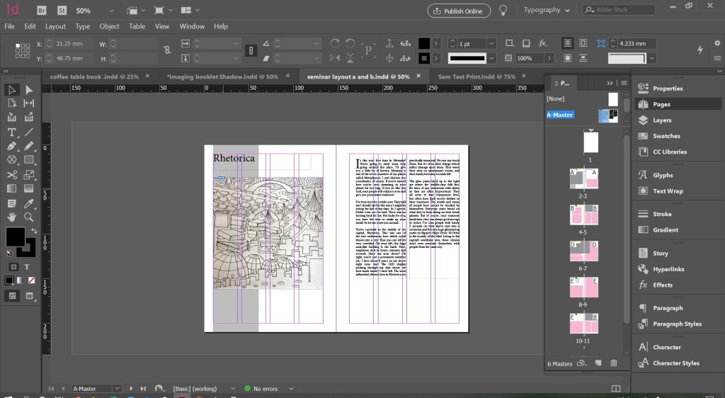725x398 pixels.
Task: Open the fx effects button in control bar
Action: 543,43
